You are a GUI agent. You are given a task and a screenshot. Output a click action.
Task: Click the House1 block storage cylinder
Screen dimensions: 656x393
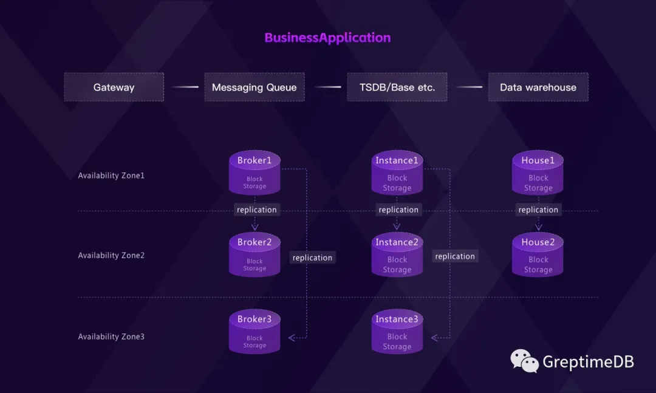click(x=538, y=173)
